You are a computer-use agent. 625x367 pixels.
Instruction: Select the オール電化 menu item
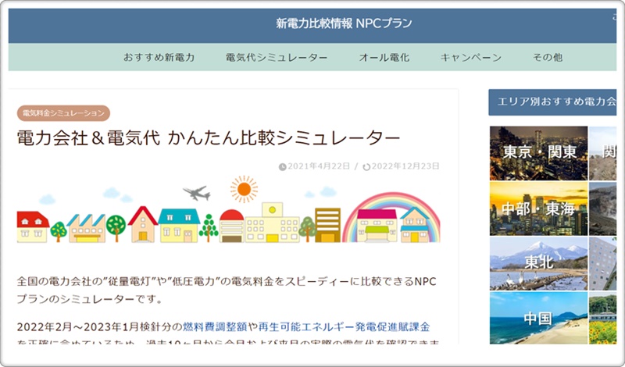pos(384,57)
